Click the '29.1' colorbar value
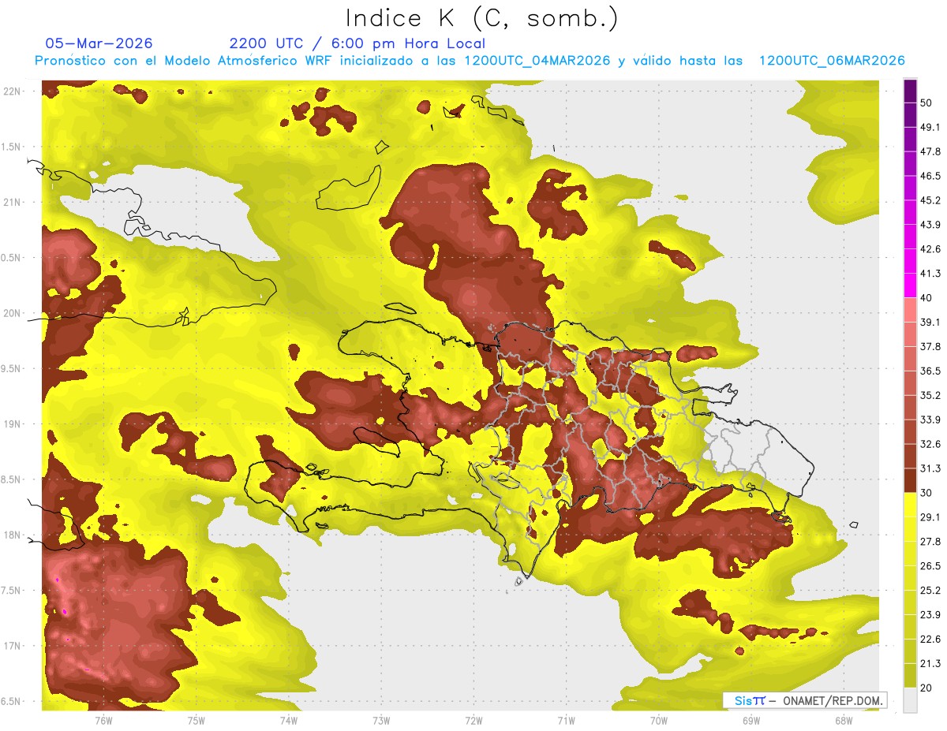This screenshot has width=947, height=731. pyautogui.click(x=930, y=517)
